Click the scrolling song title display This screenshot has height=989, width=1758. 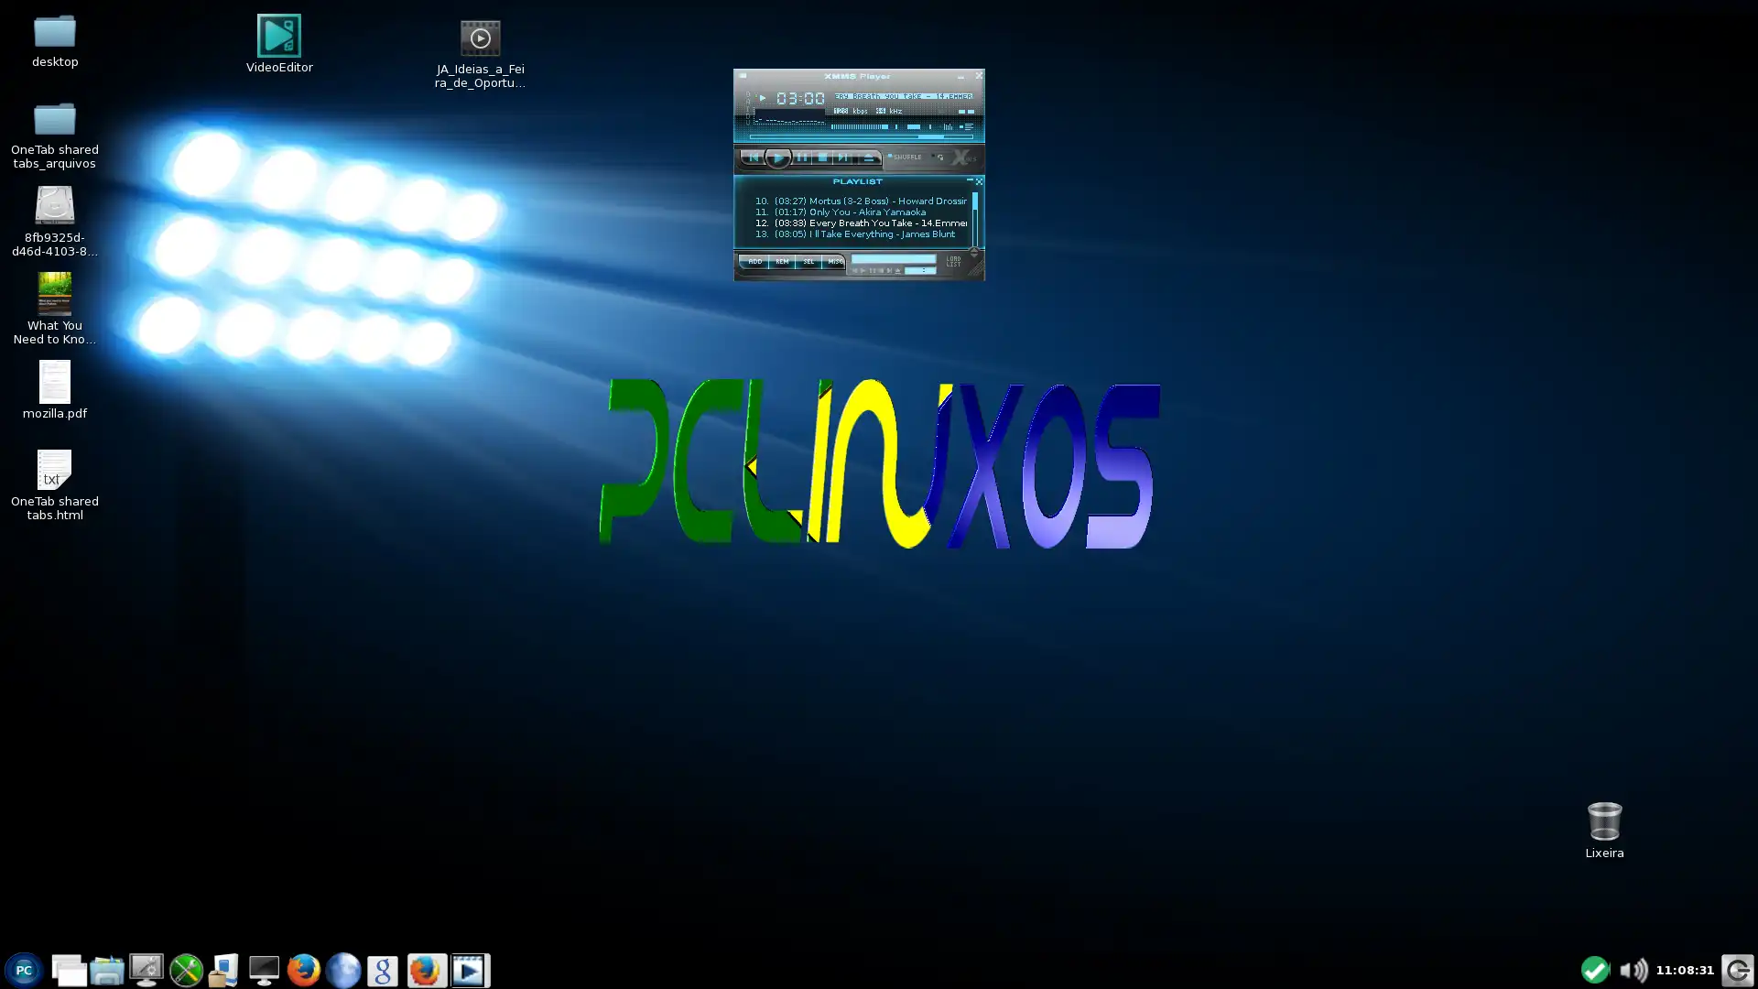(x=904, y=96)
